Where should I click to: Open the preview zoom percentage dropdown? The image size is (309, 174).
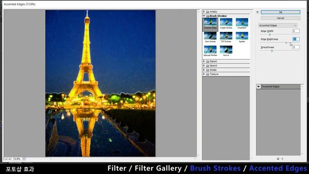pos(24,159)
